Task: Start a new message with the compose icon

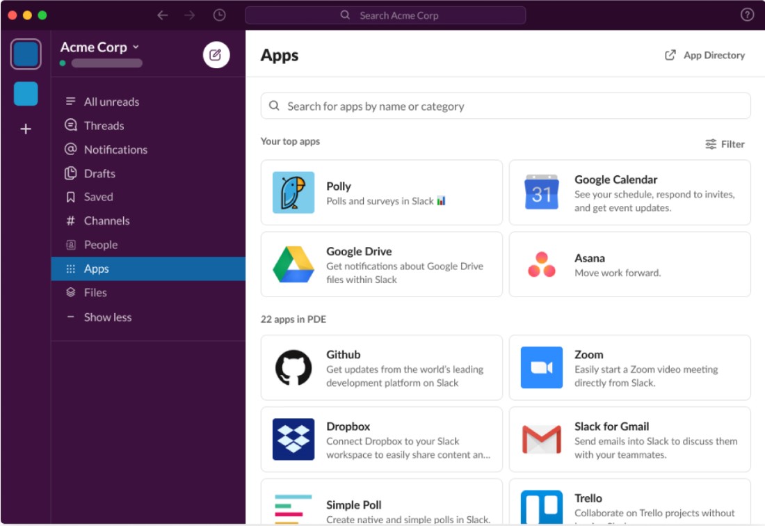Action: click(x=214, y=54)
